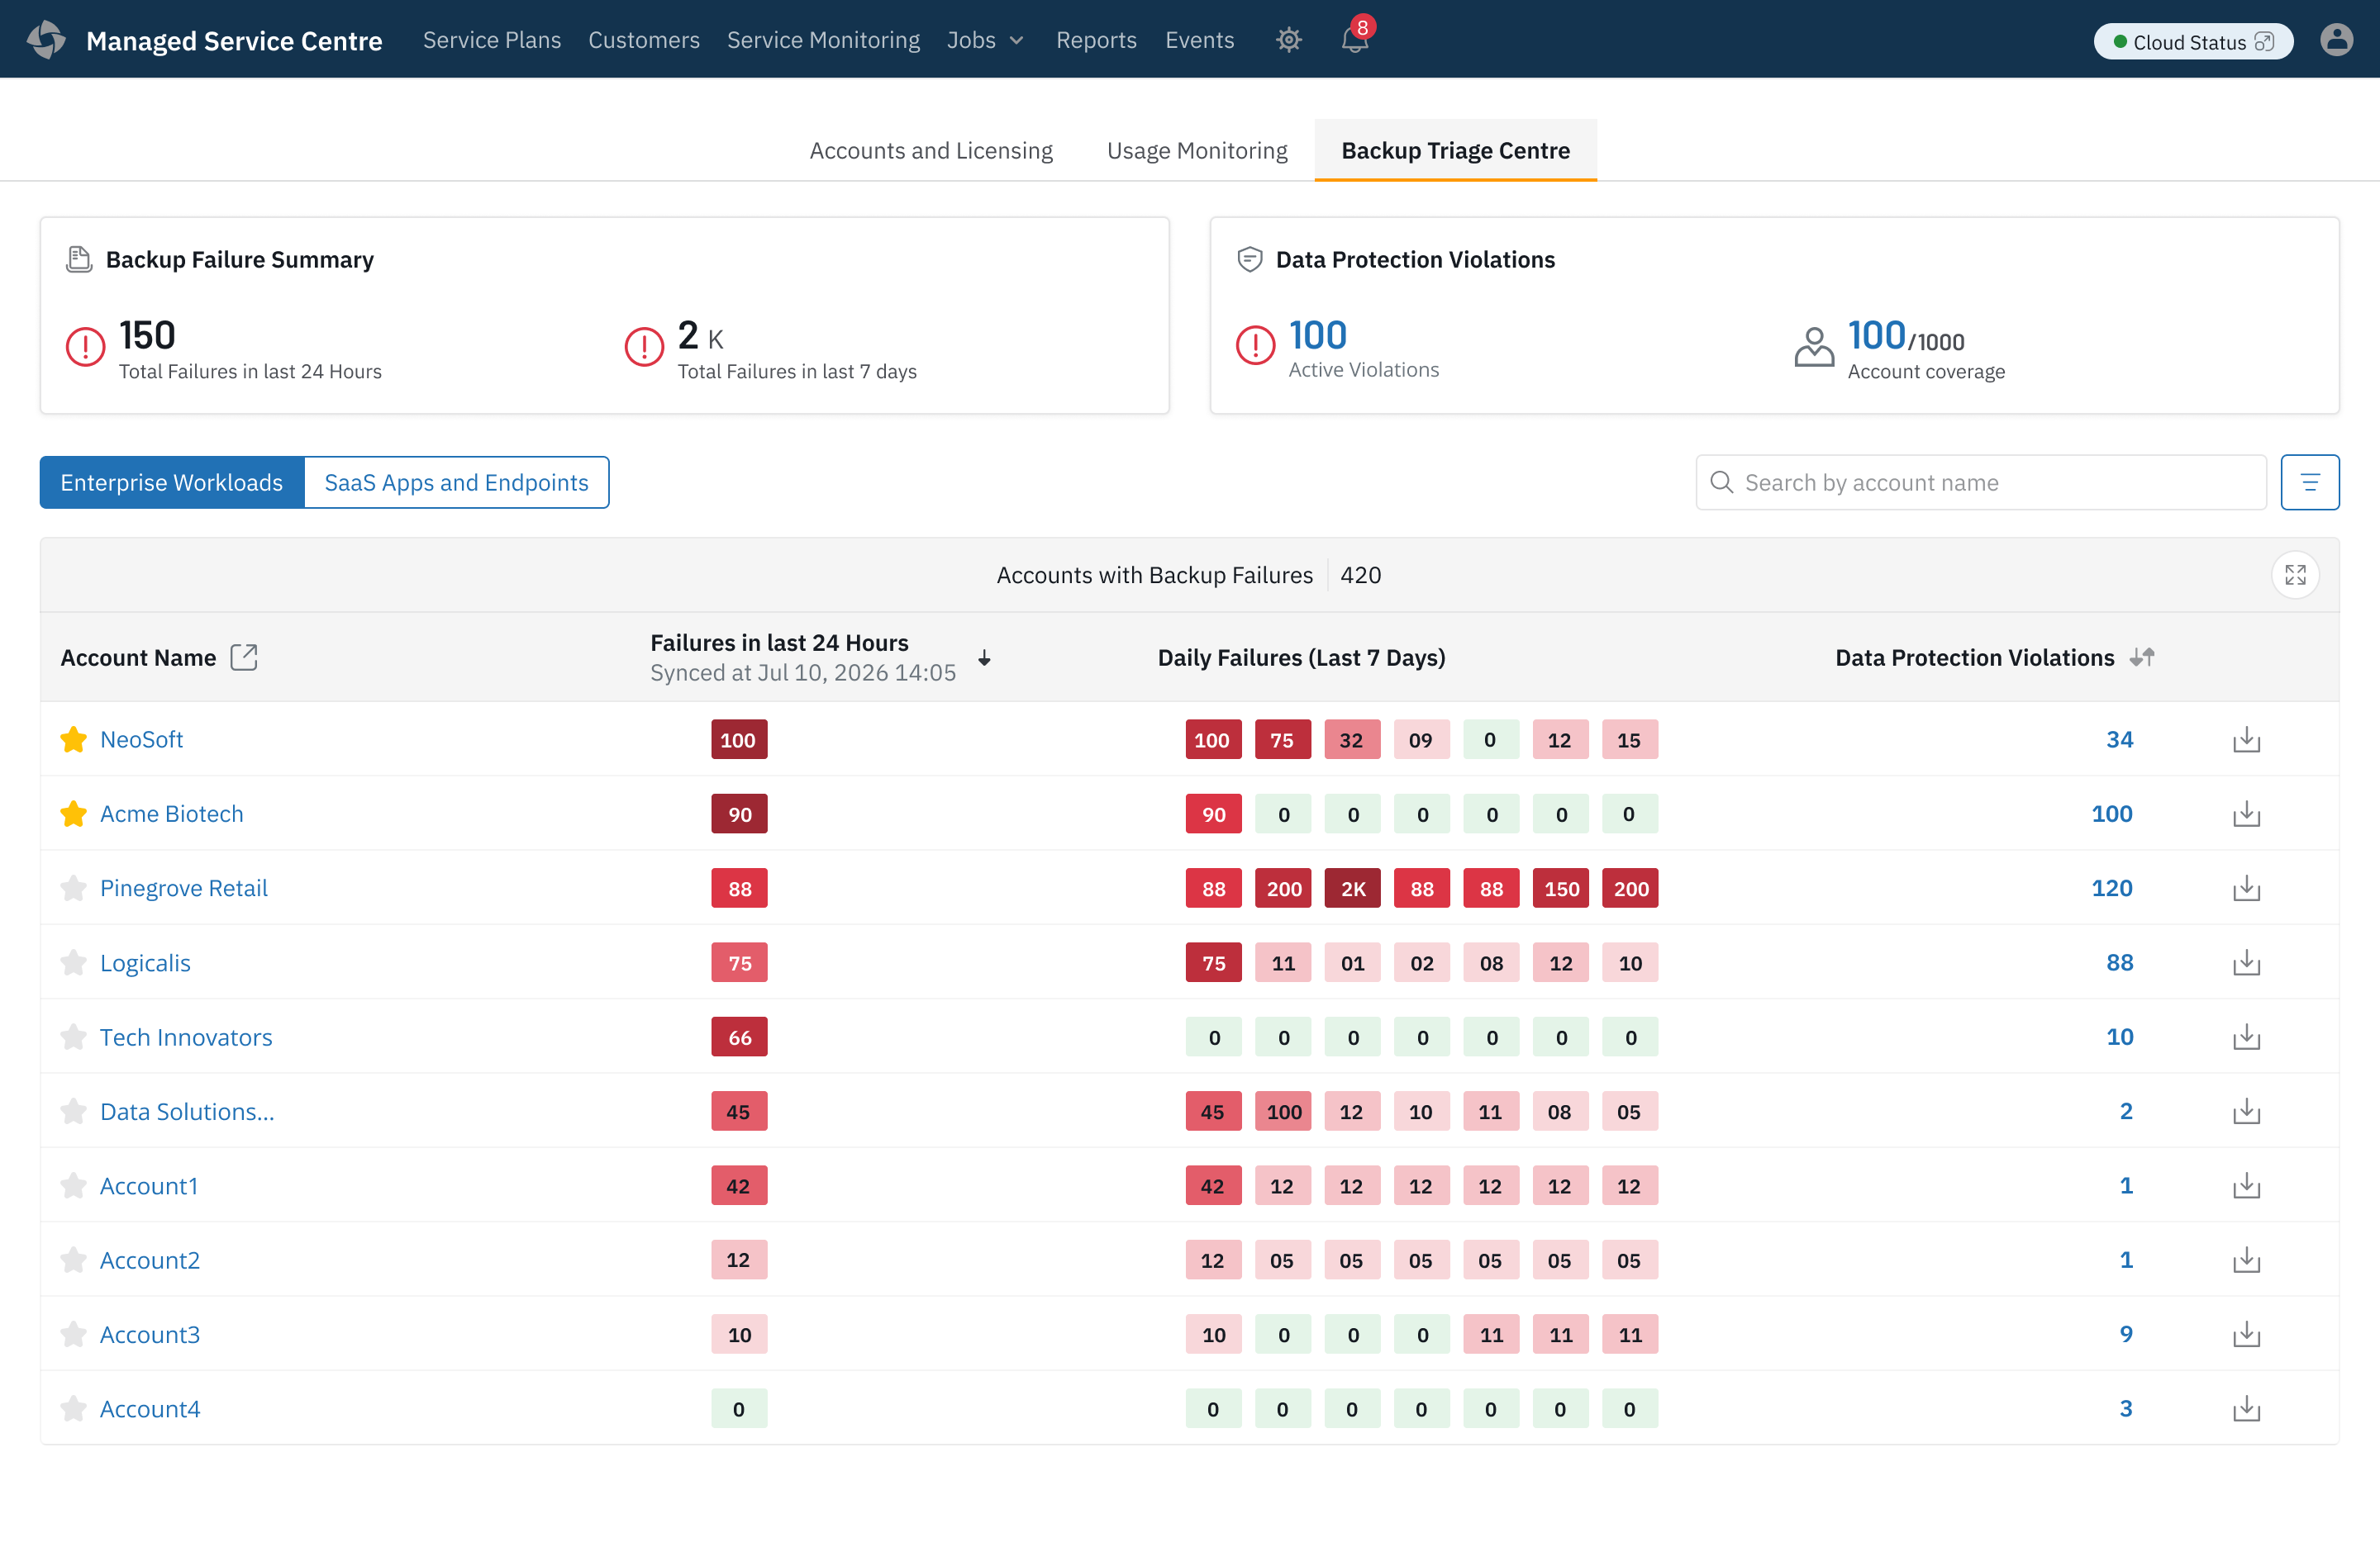
Task: Click the 2K daily failure cell for Pinegrove
Action: coord(1352,889)
